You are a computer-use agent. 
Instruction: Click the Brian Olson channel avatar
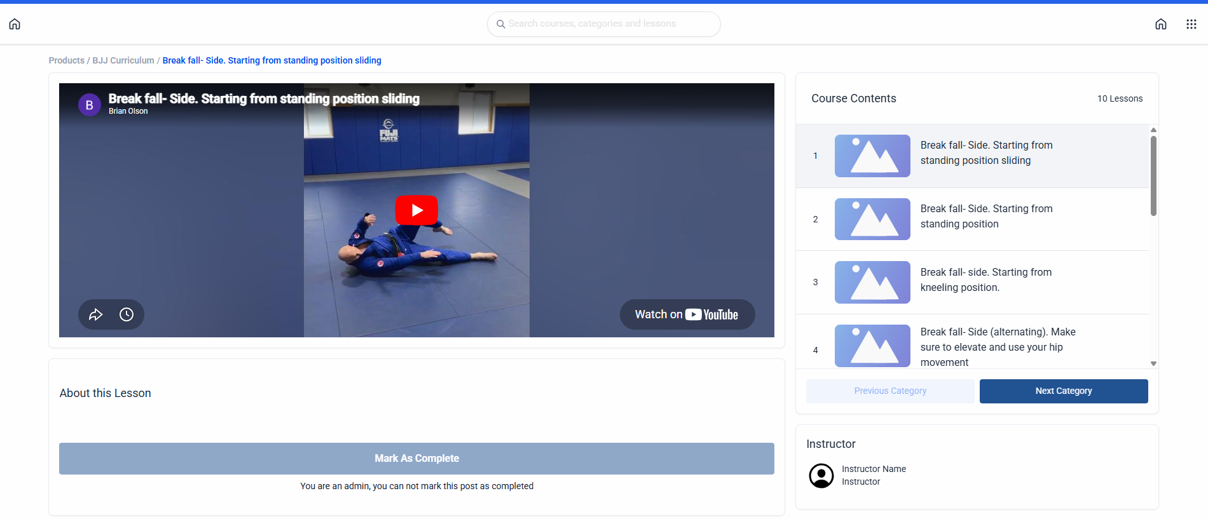pos(90,105)
